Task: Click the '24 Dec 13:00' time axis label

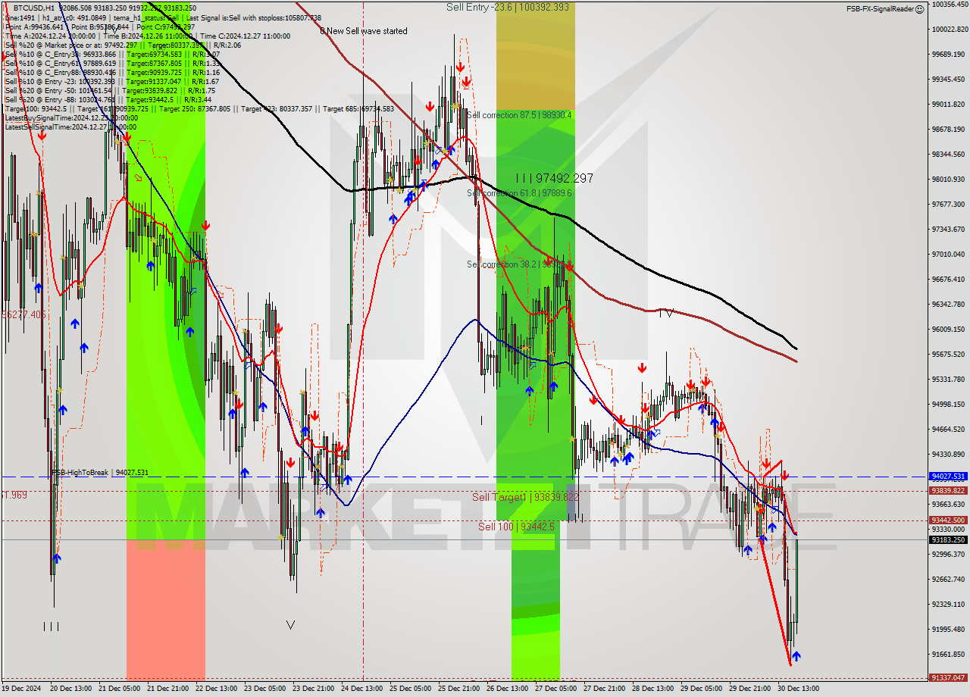Action: [x=362, y=689]
